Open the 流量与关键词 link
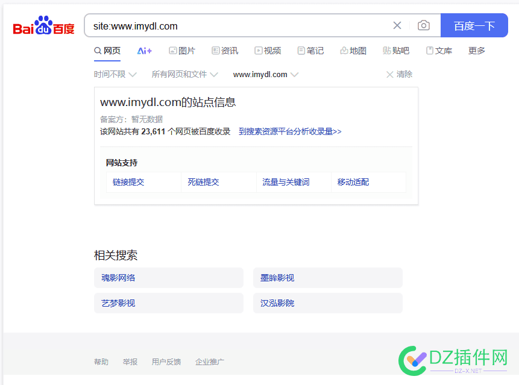The image size is (519, 385). tap(286, 182)
